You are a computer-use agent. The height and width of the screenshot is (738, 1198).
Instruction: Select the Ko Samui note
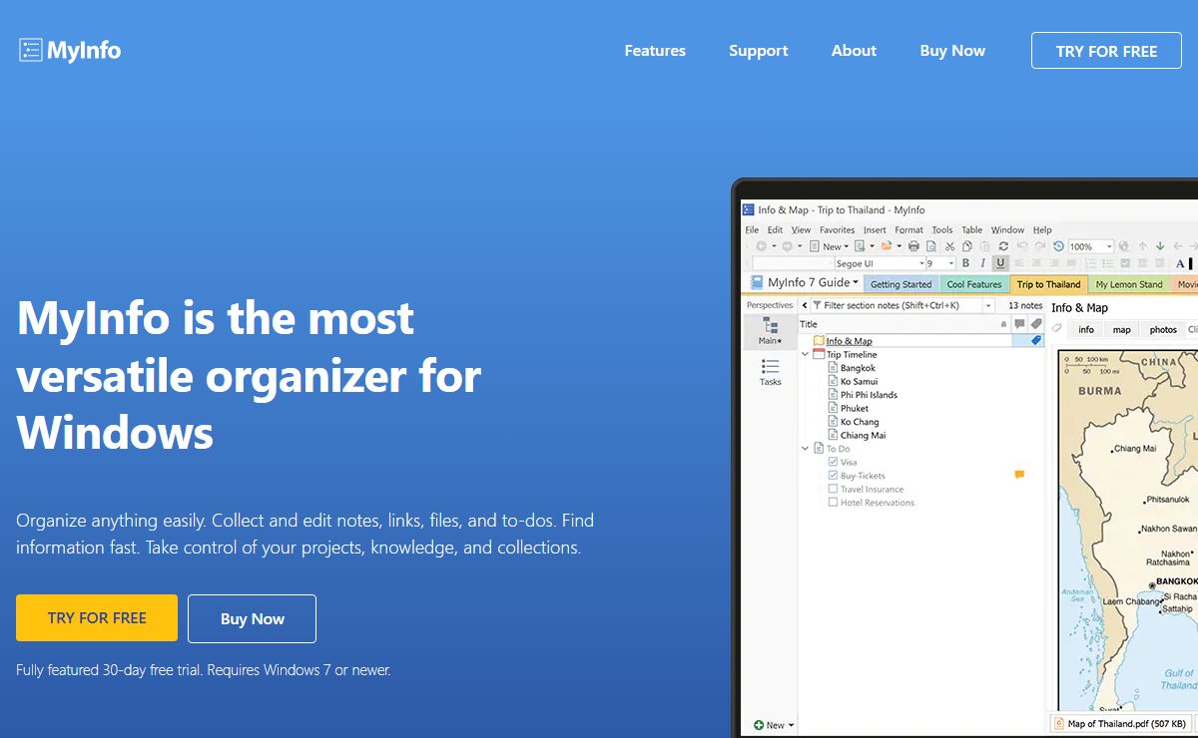(x=859, y=381)
